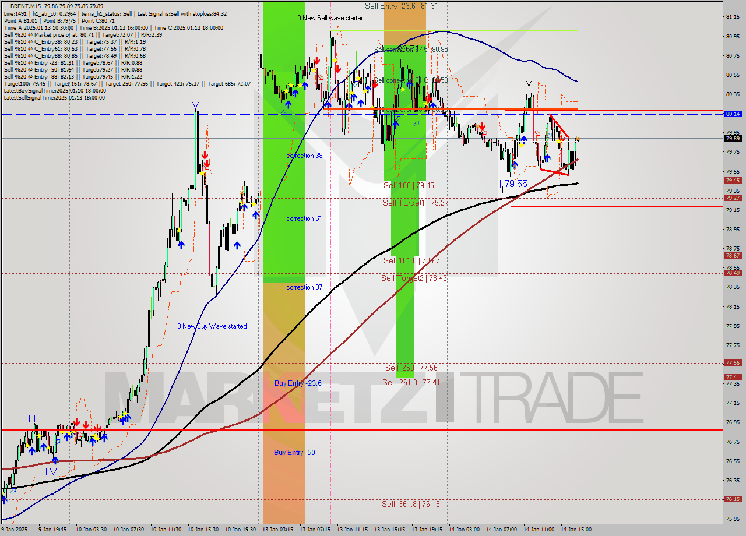Screen dimensions: 746x536
Task: Select the '0 New Sell wave started' label
Action: (x=331, y=18)
